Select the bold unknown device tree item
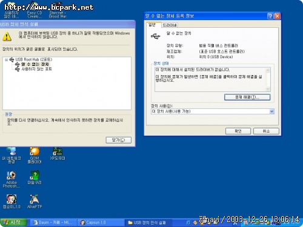The image size is (303, 227). pyautogui.click(x=35, y=64)
